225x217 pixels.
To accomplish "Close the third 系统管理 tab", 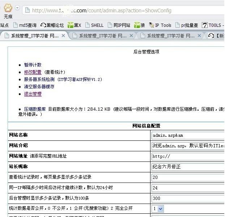I will (x=199, y=36).
